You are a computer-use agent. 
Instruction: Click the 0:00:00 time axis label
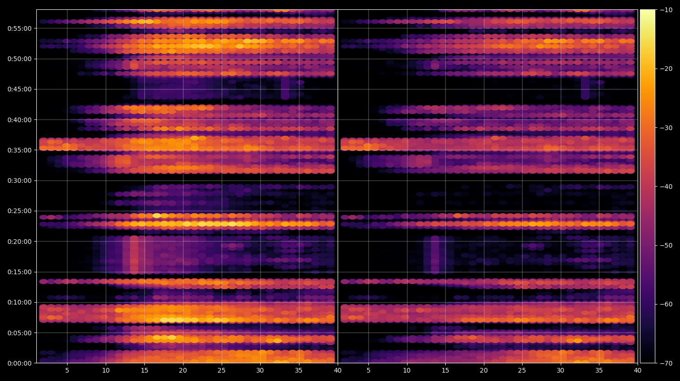tap(20, 363)
